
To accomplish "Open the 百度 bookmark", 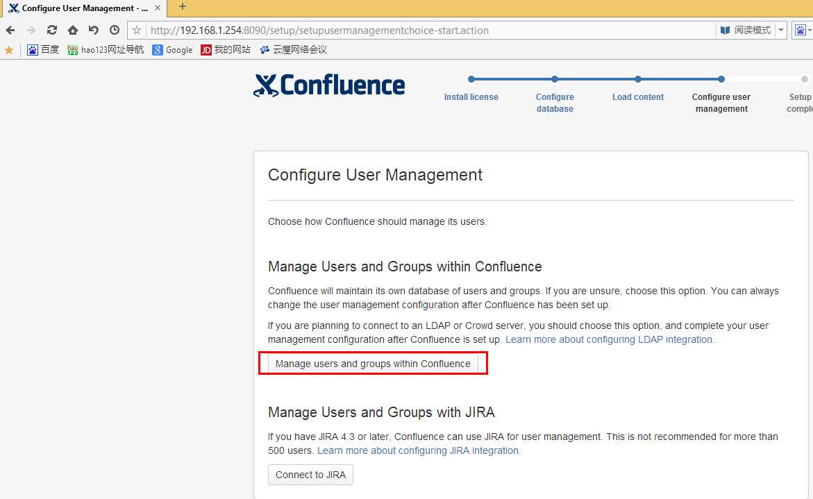I will point(43,50).
